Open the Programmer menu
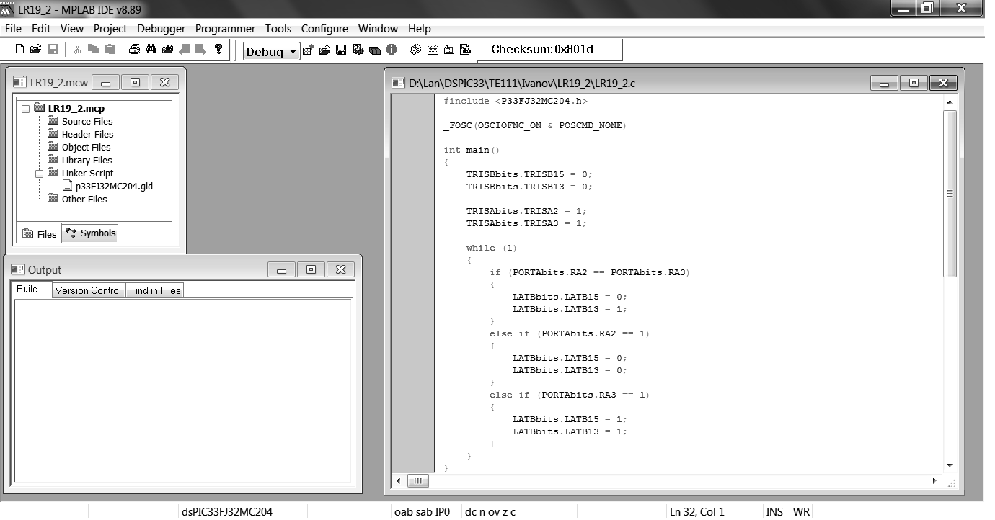The width and height of the screenshot is (995, 520). (225, 29)
